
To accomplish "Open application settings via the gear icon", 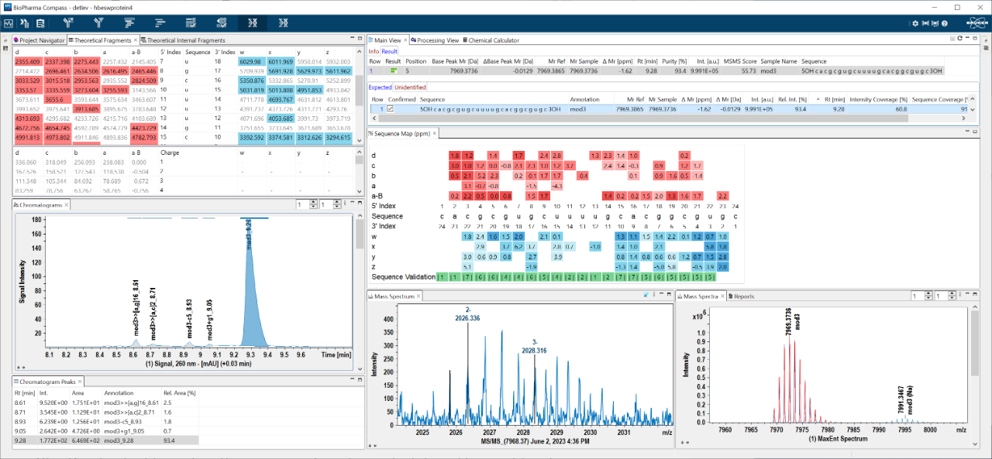I will (x=915, y=23).
